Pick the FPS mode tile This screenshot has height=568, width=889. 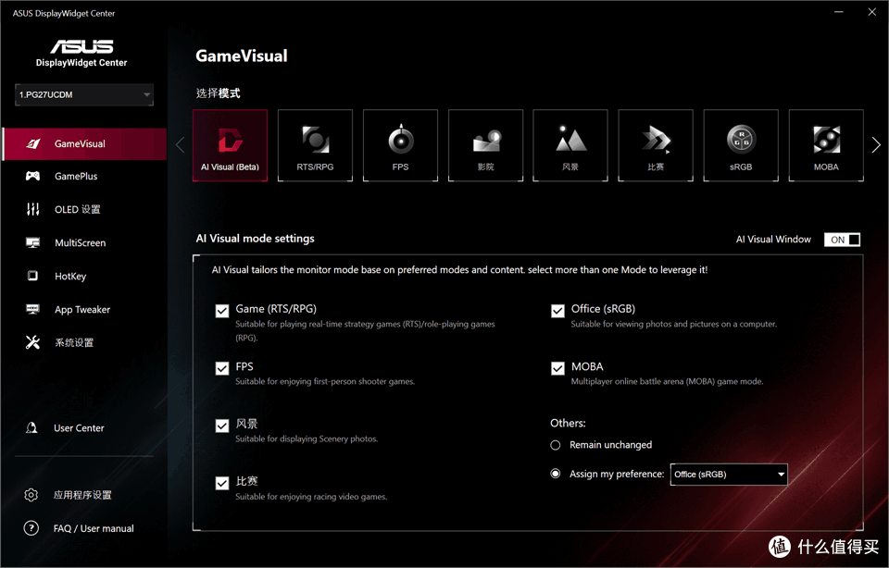400,145
